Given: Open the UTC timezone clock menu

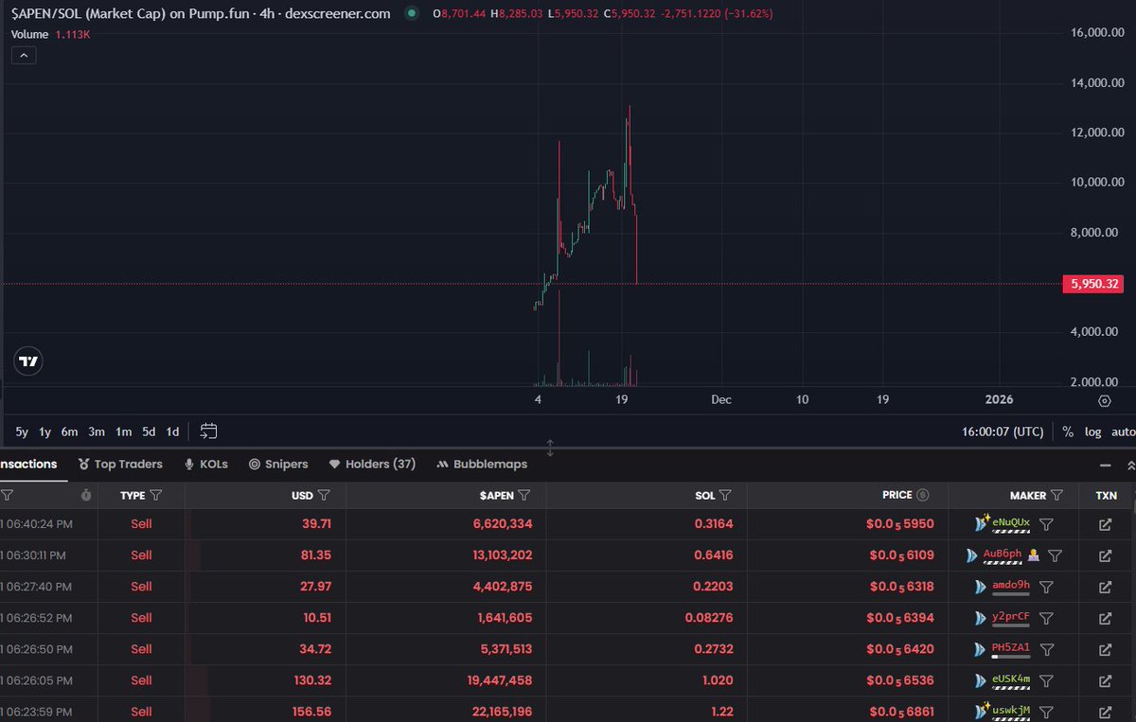Looking at the screenshot, I should click(1003, 431).
